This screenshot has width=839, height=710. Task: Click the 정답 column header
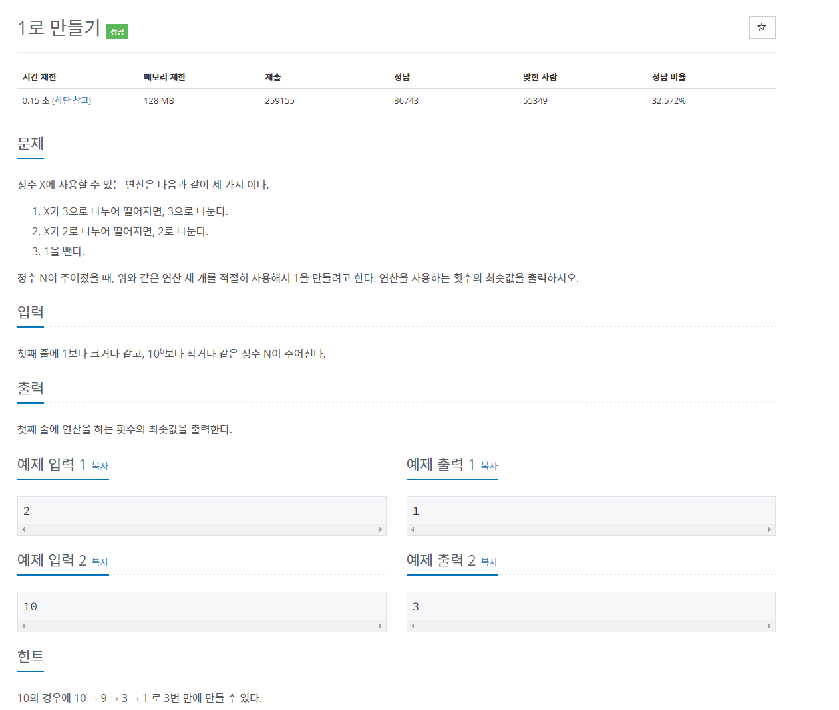(x=402, y=77)
